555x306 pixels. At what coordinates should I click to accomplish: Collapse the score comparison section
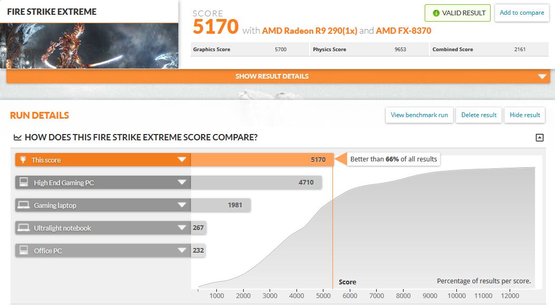[x=539, y=137]
